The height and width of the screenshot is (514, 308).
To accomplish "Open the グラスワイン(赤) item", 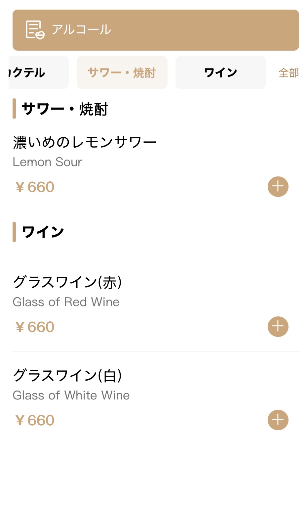I will point(67,282).
